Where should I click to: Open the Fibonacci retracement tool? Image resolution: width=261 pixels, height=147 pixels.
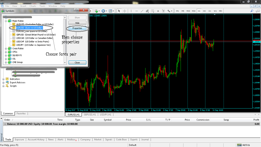click(153, 11)
